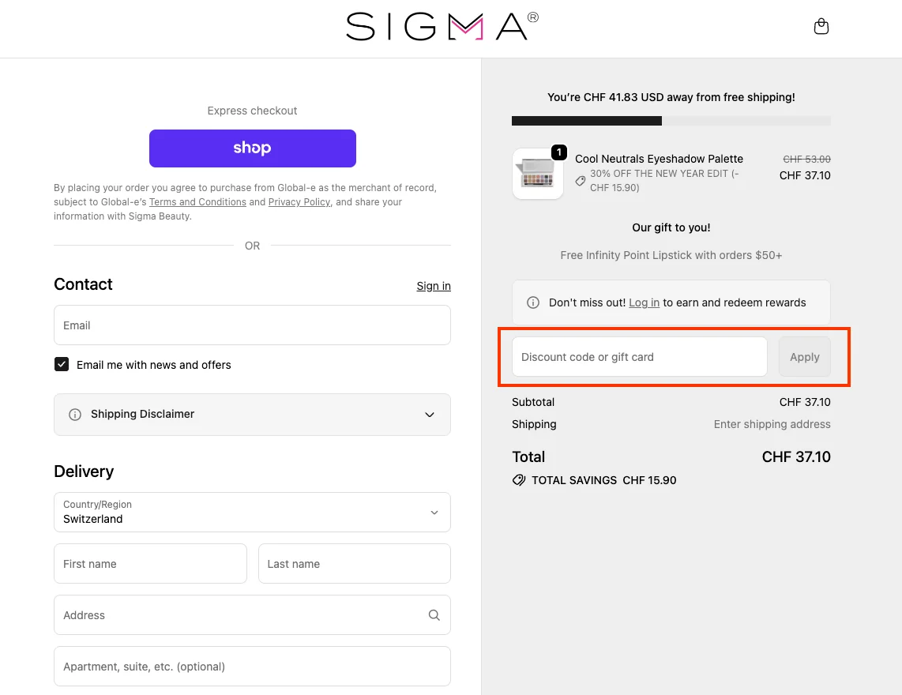This screenshot has height=695, width=902.
Task: Click the info icon on Shipping Disclaimer
Action: (x=75, y=414)
